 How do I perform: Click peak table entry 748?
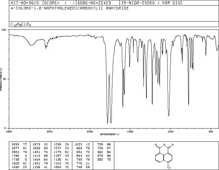pyautogui.click(x=79, y=167)
